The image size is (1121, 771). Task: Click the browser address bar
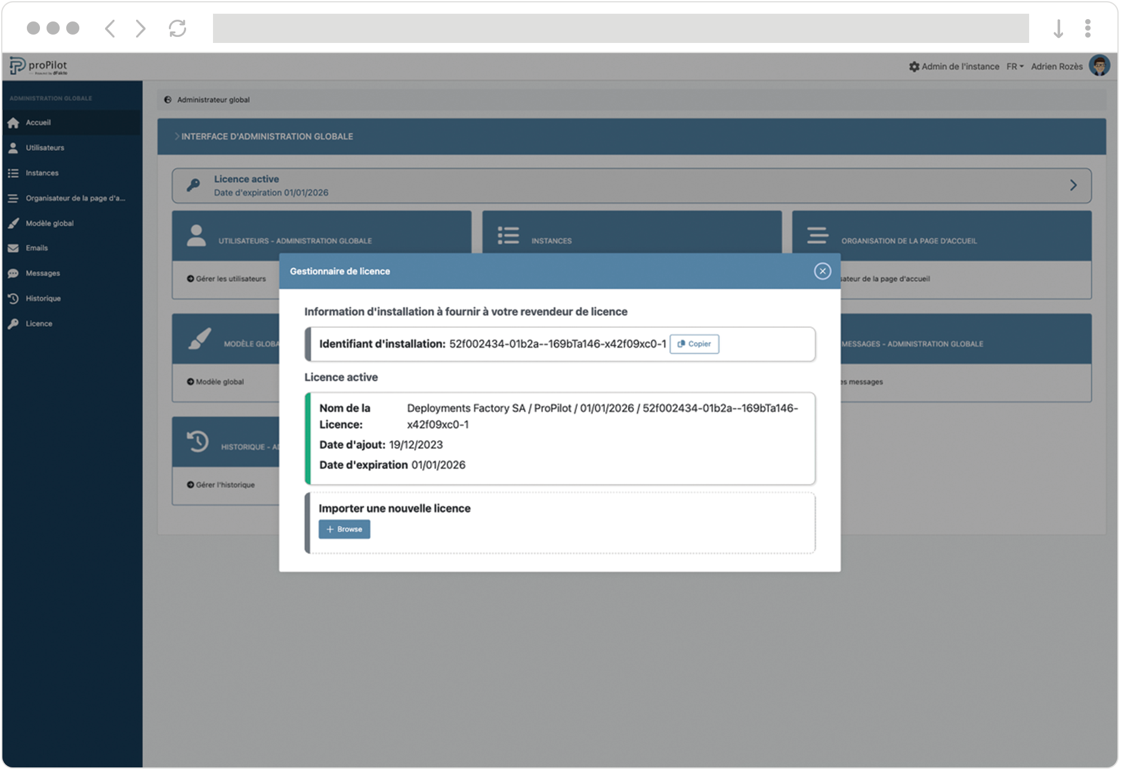(620, 28)
